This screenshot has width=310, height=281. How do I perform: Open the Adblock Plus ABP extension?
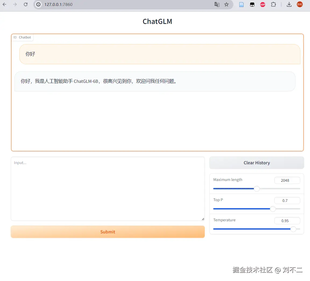point(263,5)
